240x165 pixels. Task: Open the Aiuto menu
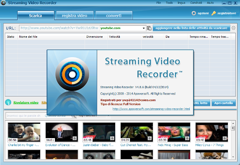click(210, 3)
